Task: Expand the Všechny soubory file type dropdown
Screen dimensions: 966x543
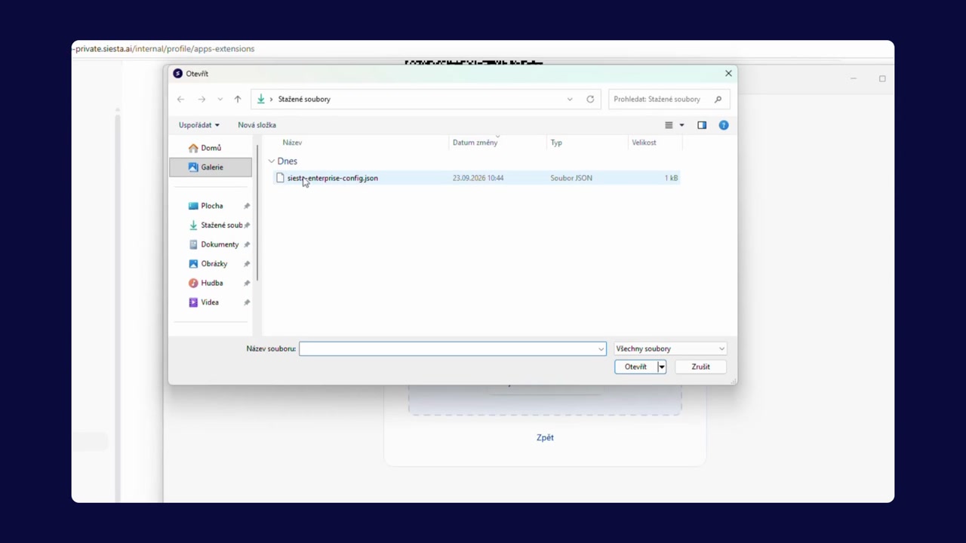Action: [670, 348]
